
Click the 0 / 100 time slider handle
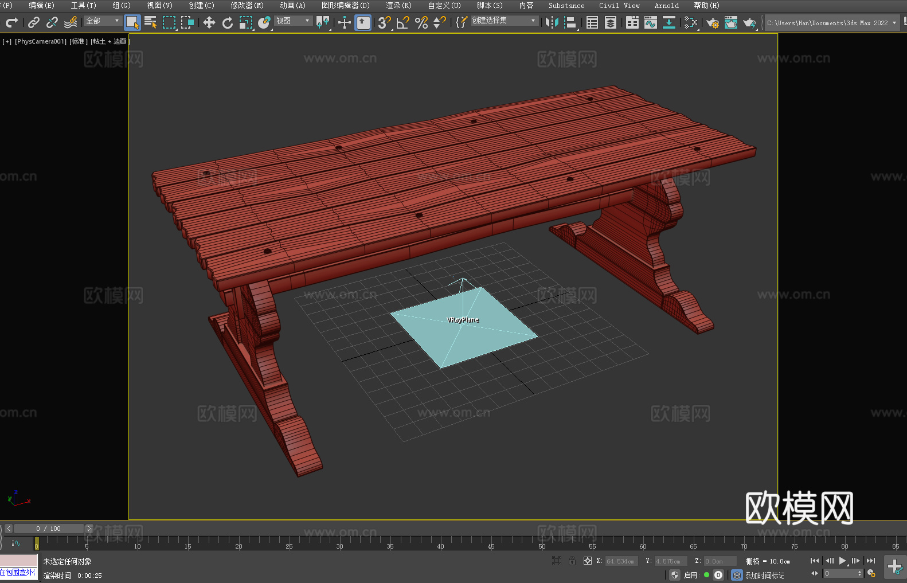click(49, 529)
